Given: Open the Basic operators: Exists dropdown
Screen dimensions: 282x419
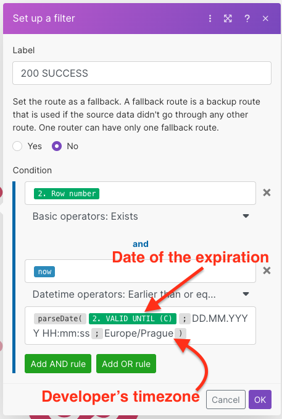Looking at the screenshot, I should pyautogui.click(x=140, y=216).
